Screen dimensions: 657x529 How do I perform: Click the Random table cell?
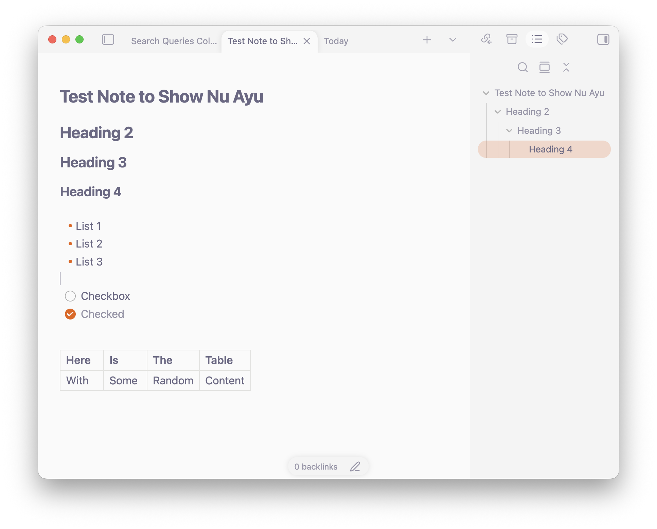point(173,381)
